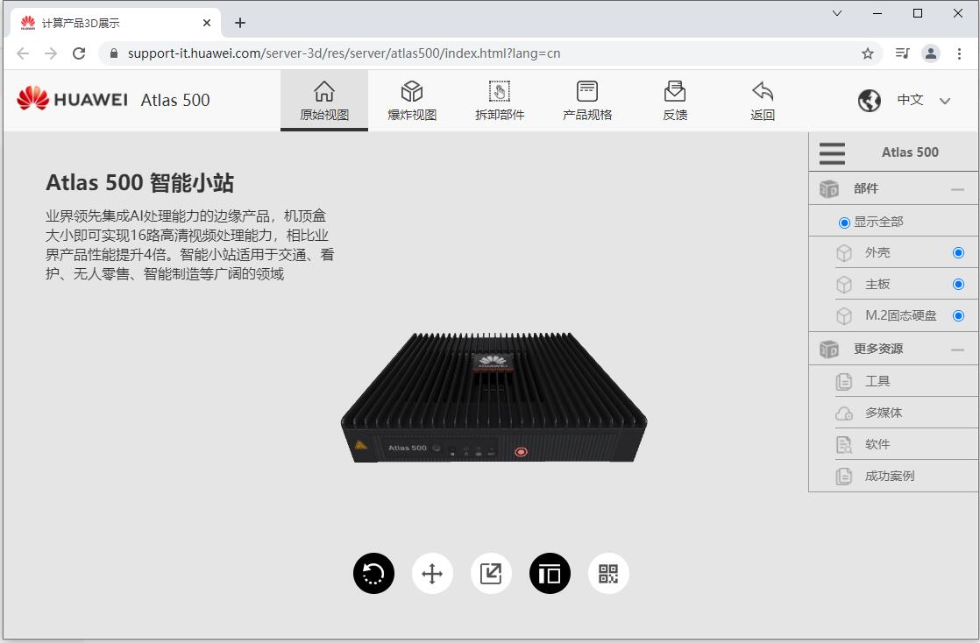Click the Huawei logo in the header
The height and width of the screenshot is (643, 980).
click(72, 99)
